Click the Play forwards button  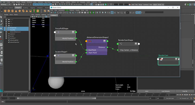187,95
